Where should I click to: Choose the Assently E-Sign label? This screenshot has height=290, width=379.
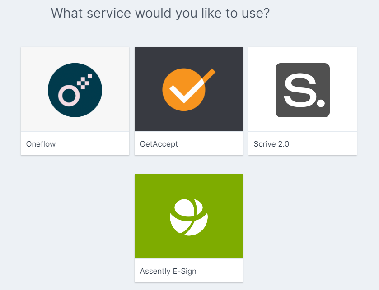pyautogui.click(x=168, y=271)
